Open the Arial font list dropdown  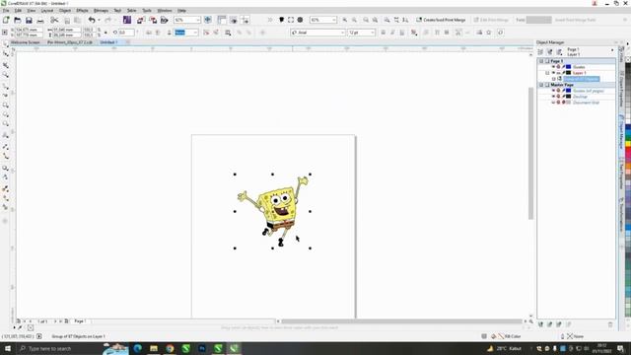[x=342, y=33]
